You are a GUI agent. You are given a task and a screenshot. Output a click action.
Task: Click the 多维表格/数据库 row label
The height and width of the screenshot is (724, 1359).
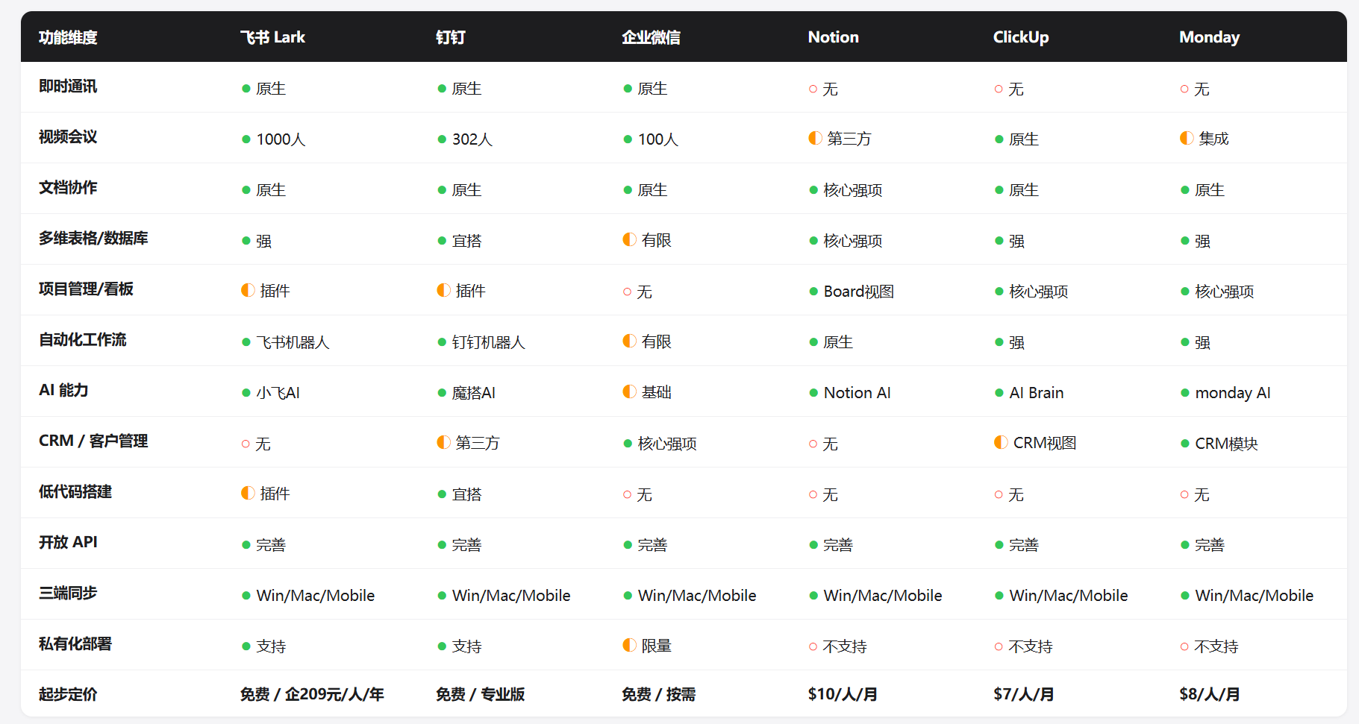click(x=93, y=239)
